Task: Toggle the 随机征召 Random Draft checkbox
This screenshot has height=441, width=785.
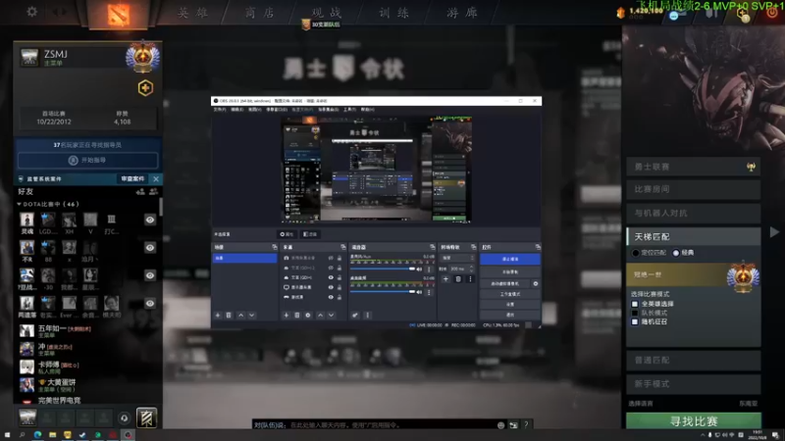Action: (635, 322)
